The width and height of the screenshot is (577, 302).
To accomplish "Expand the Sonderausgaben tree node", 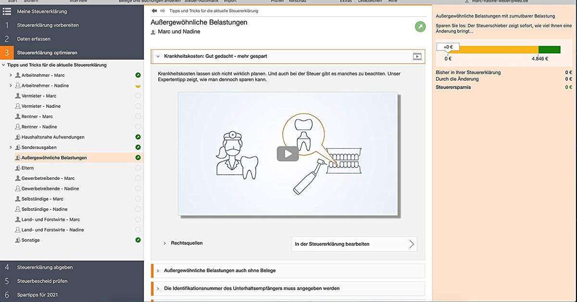I will [x=11, y=147].
